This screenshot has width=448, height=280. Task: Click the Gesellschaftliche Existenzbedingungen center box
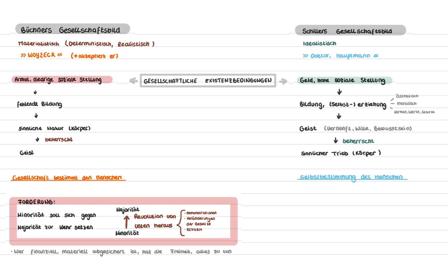tap(208, 81)
